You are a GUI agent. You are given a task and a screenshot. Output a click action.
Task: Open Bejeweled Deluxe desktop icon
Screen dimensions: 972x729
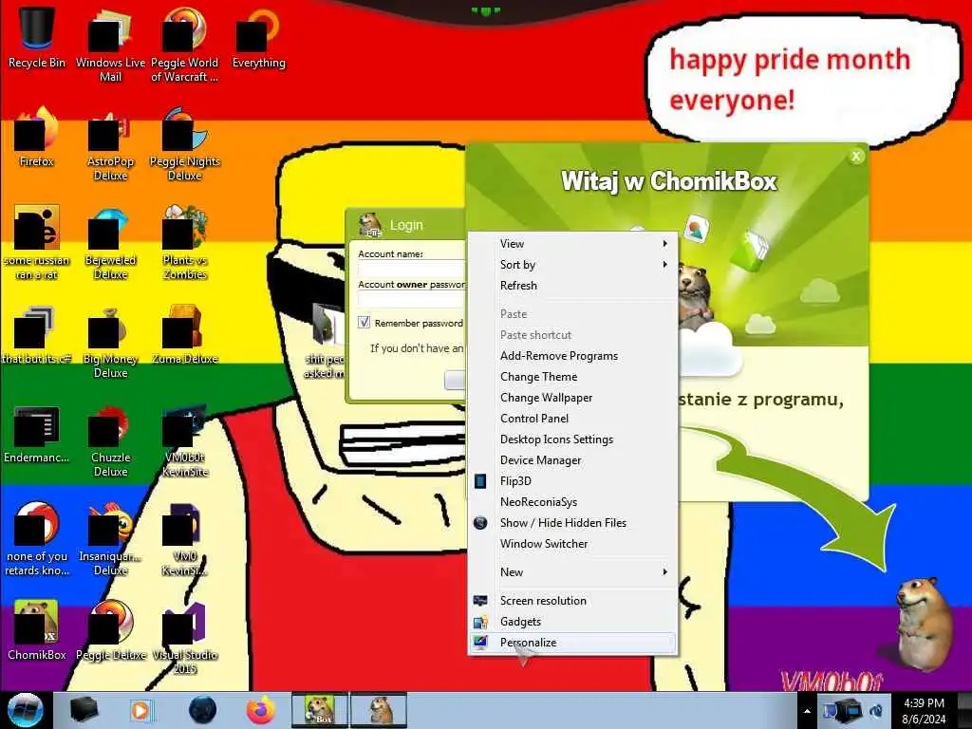[x=110, y=242]
